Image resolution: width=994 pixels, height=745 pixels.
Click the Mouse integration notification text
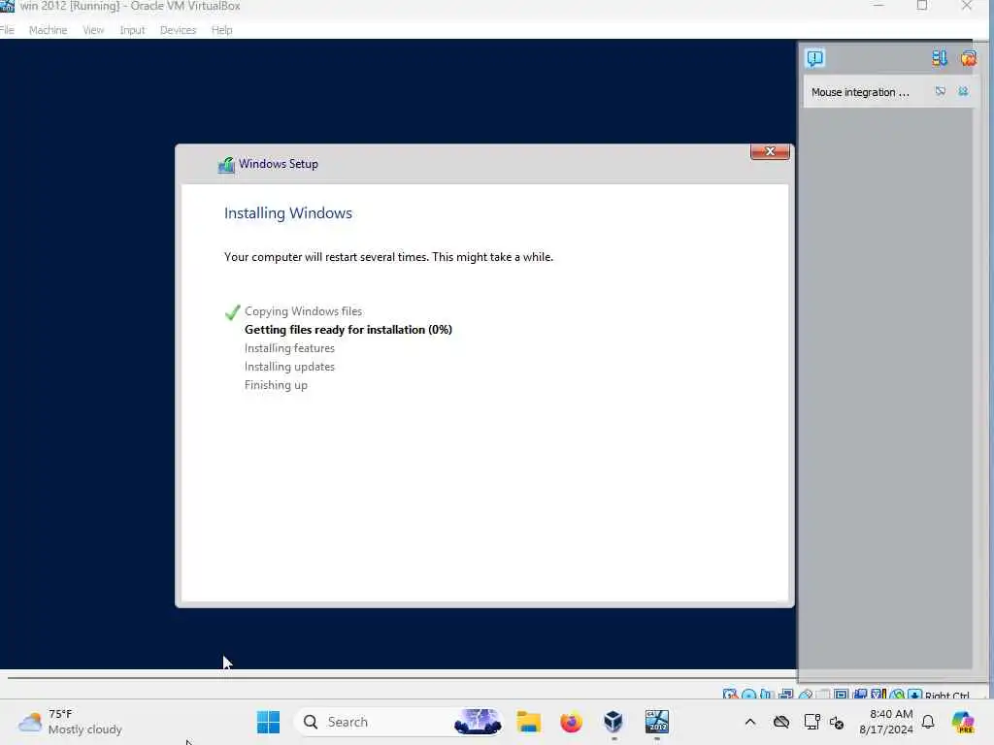[860, 92]
